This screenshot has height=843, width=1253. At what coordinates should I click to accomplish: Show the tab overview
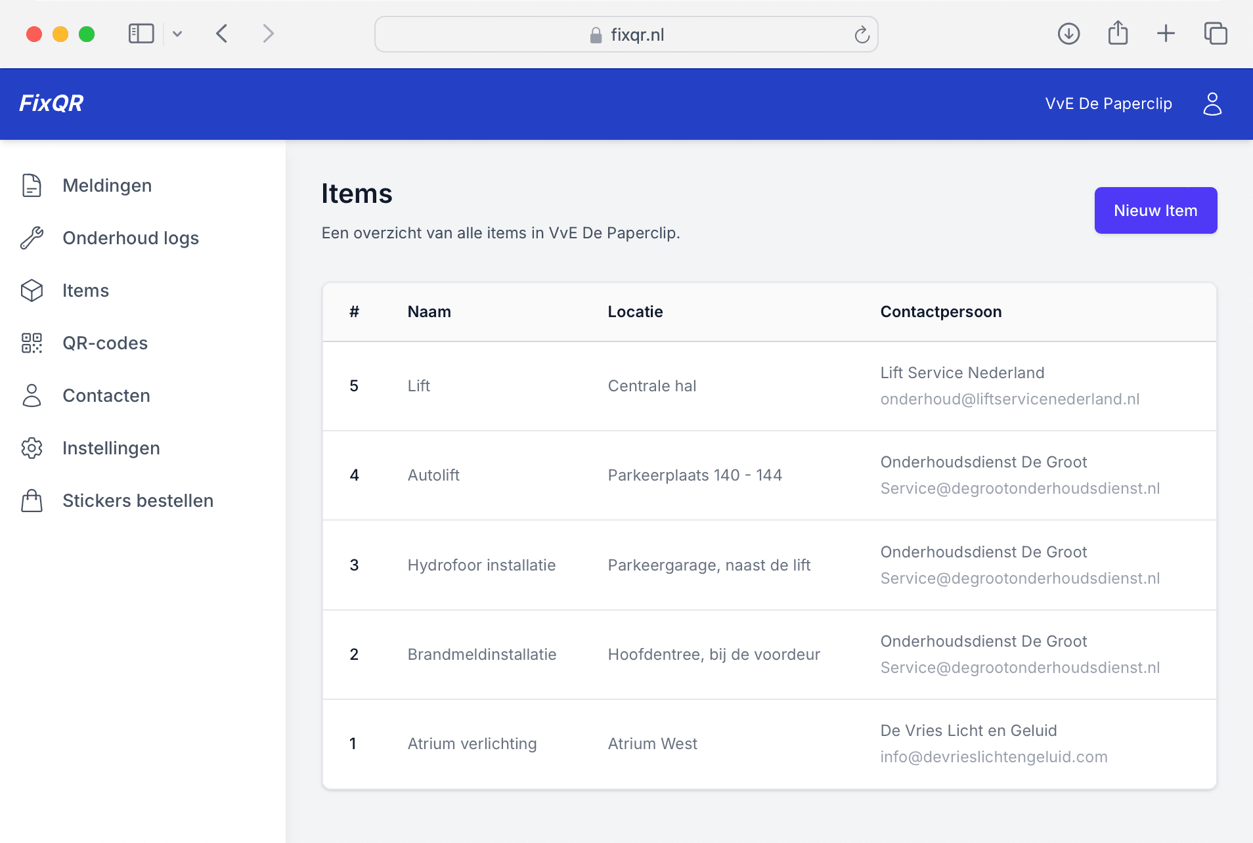pos(1216,33)
